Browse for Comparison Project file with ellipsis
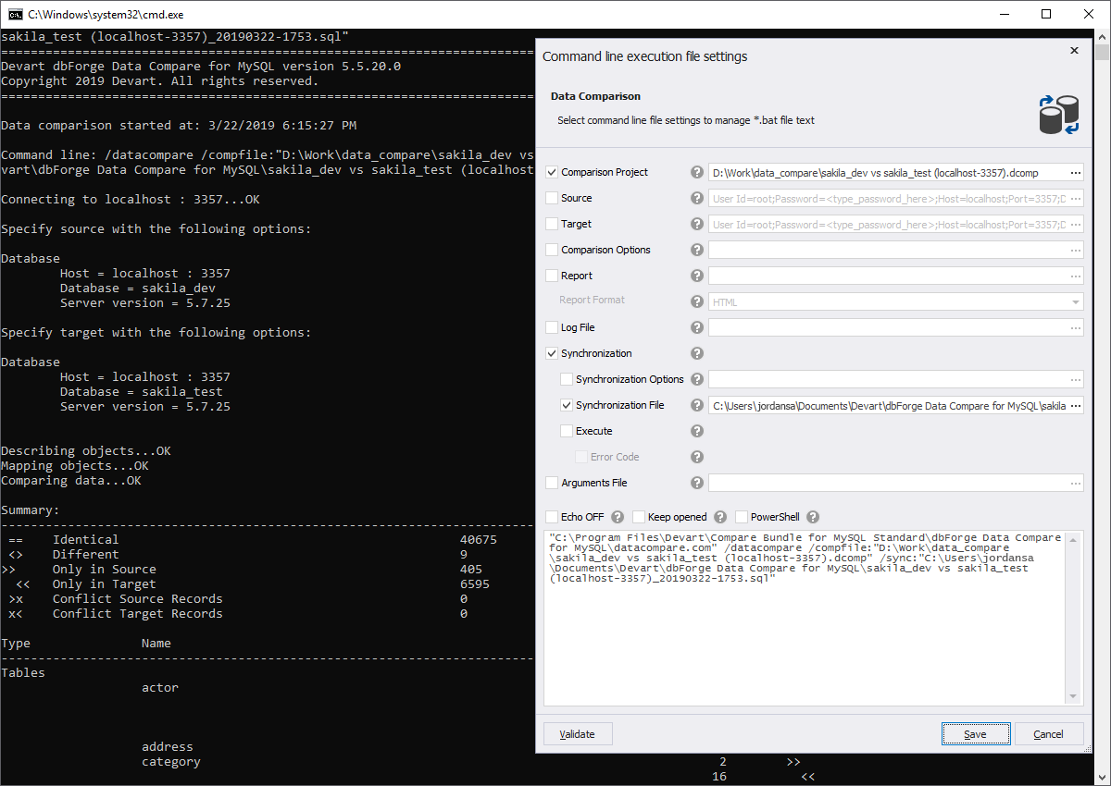Viewport: 1111px width, 786px height. click(x=1075, y=172)
